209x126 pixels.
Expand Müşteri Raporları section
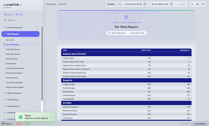(x=21, y=93)
